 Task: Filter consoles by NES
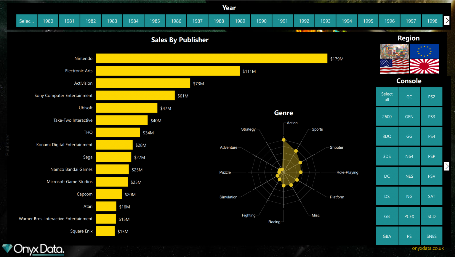(x=409, y=176)
